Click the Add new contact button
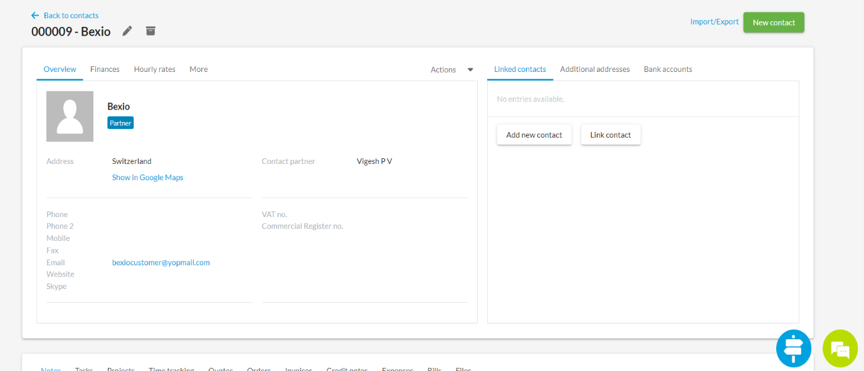The image size is (864, 371). [534, 135]
